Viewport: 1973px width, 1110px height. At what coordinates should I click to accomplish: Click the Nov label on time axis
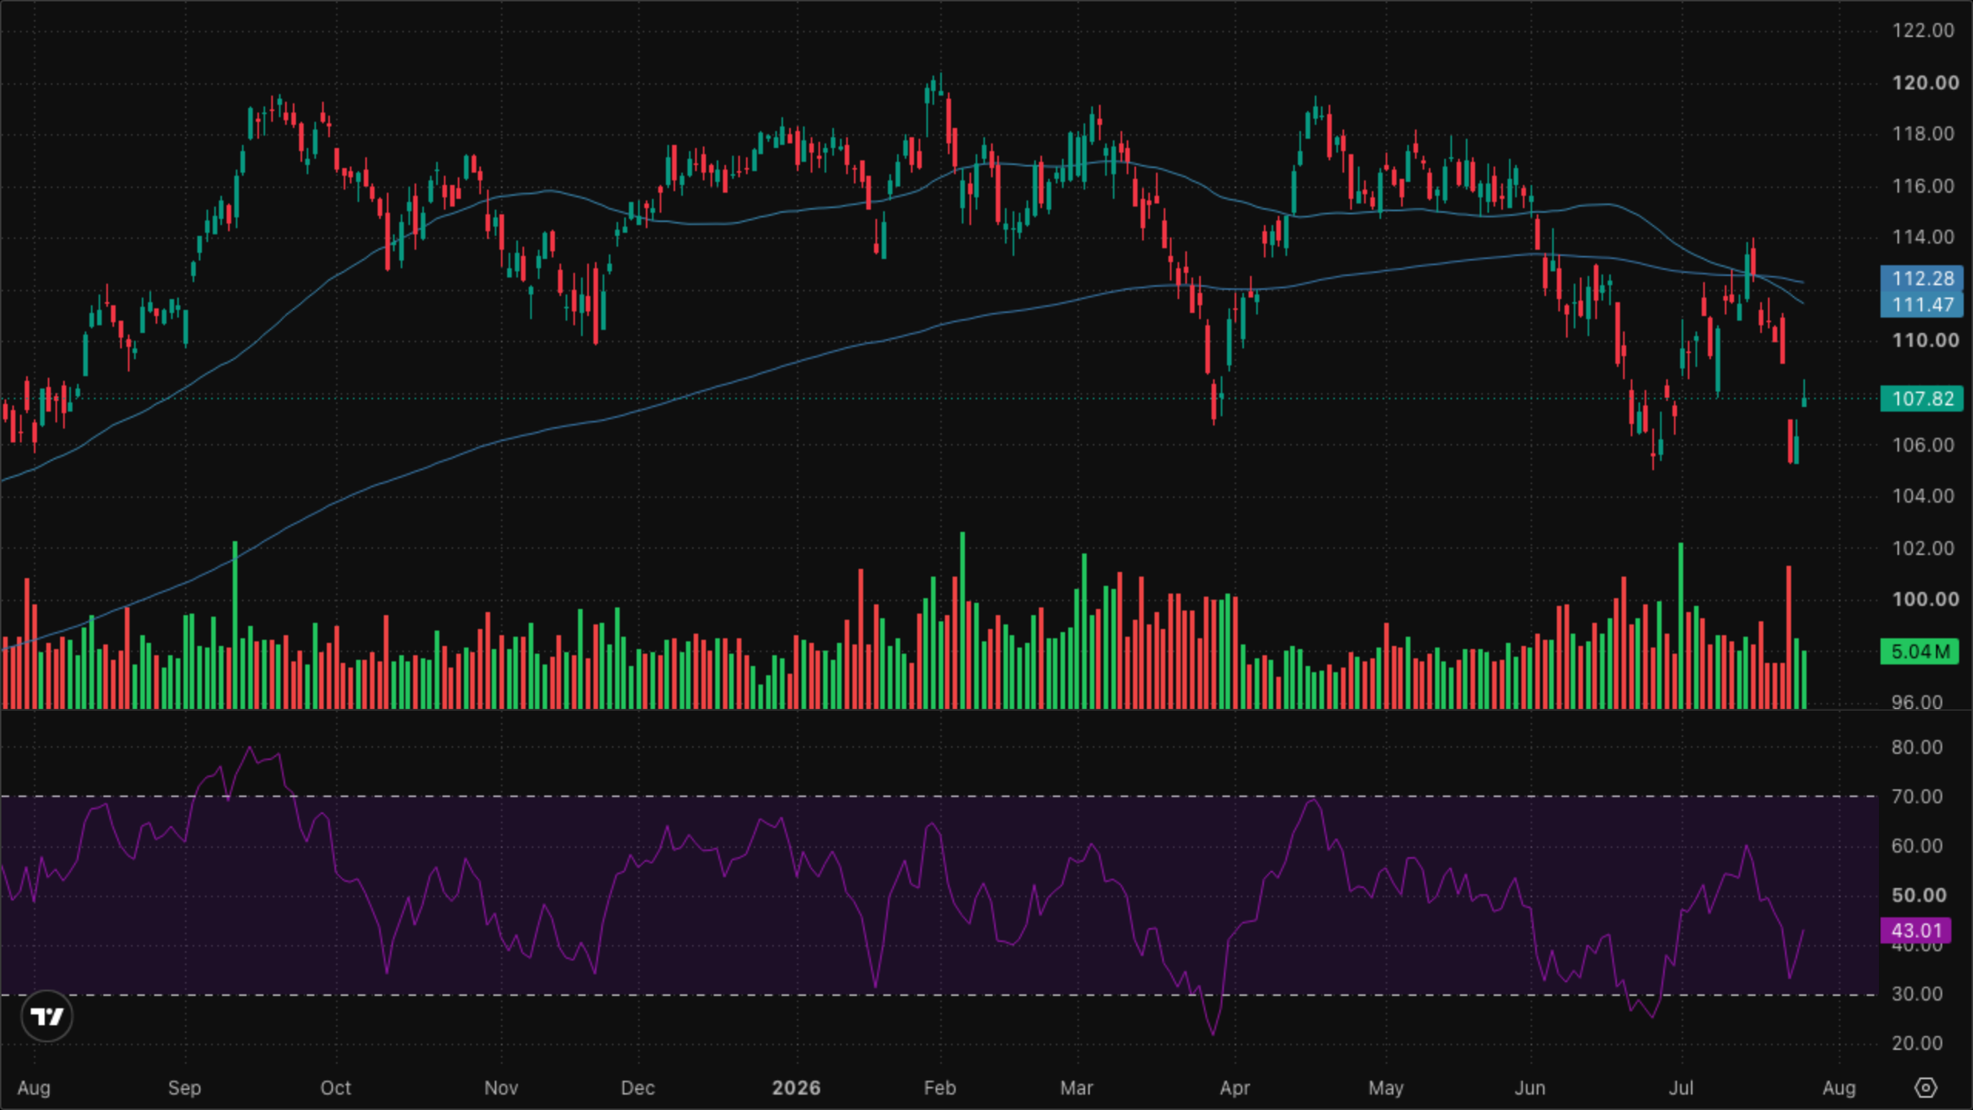[501, 1088]
